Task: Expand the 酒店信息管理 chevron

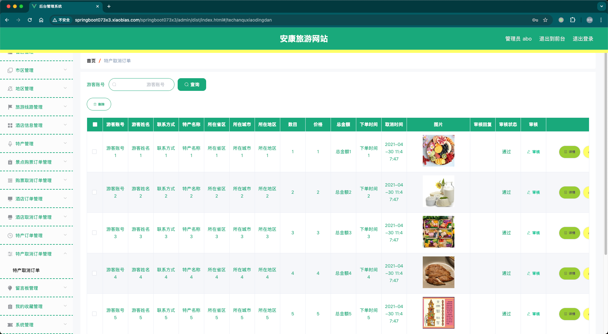Action: [65, 125]
